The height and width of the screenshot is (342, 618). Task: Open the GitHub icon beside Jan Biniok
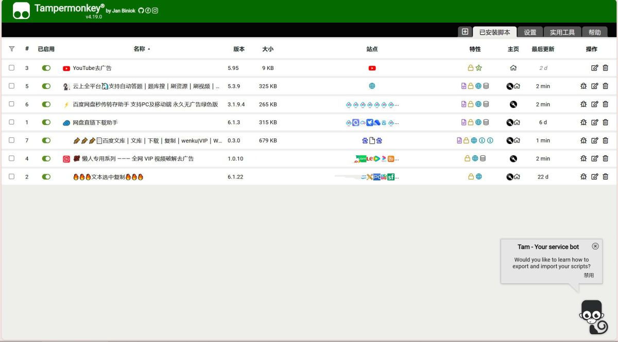(141, 10)
